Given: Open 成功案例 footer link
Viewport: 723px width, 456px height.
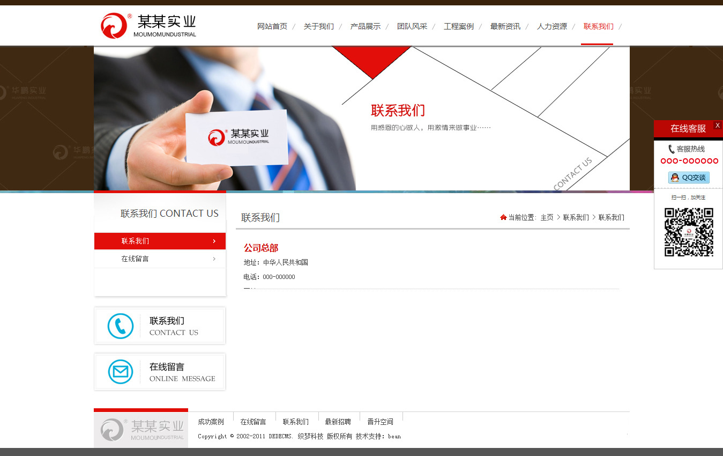Looking at the screenshot, I should pyautogui.click(x=211, y=422).
